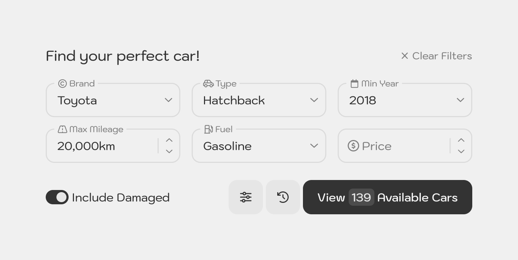Click the calendar icon beside Min Year
The image size is (518, 260).
(354, 84)
